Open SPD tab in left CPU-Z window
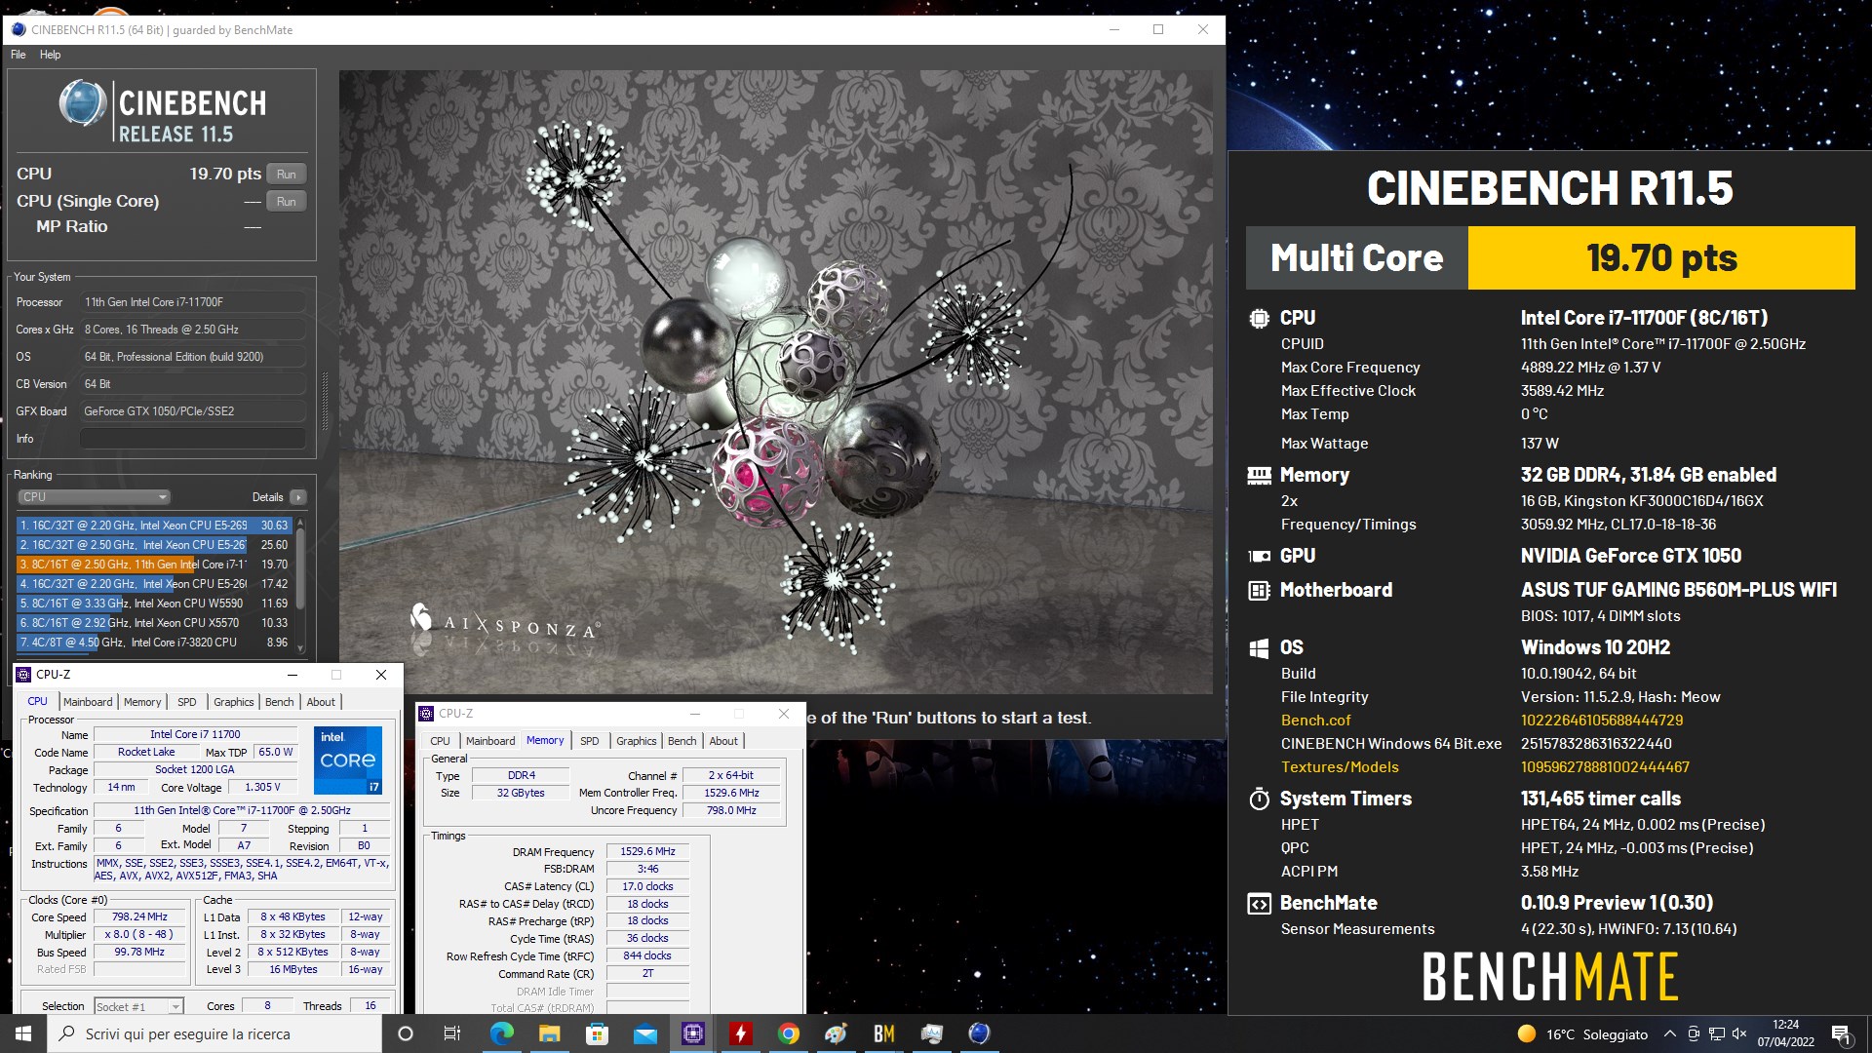 point(187,702)
